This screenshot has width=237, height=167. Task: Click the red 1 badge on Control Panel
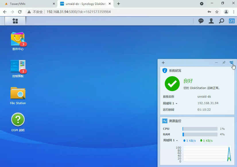(23, 71)
